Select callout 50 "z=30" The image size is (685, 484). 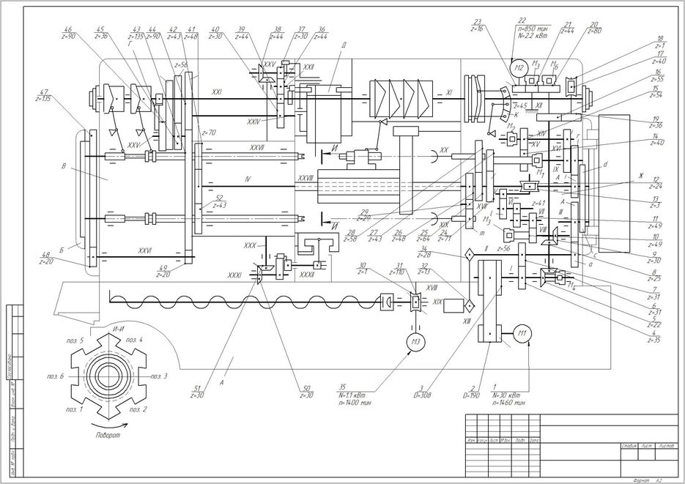[306, 392]
